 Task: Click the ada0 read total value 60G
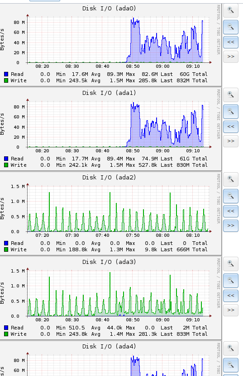tap(185, 74)
